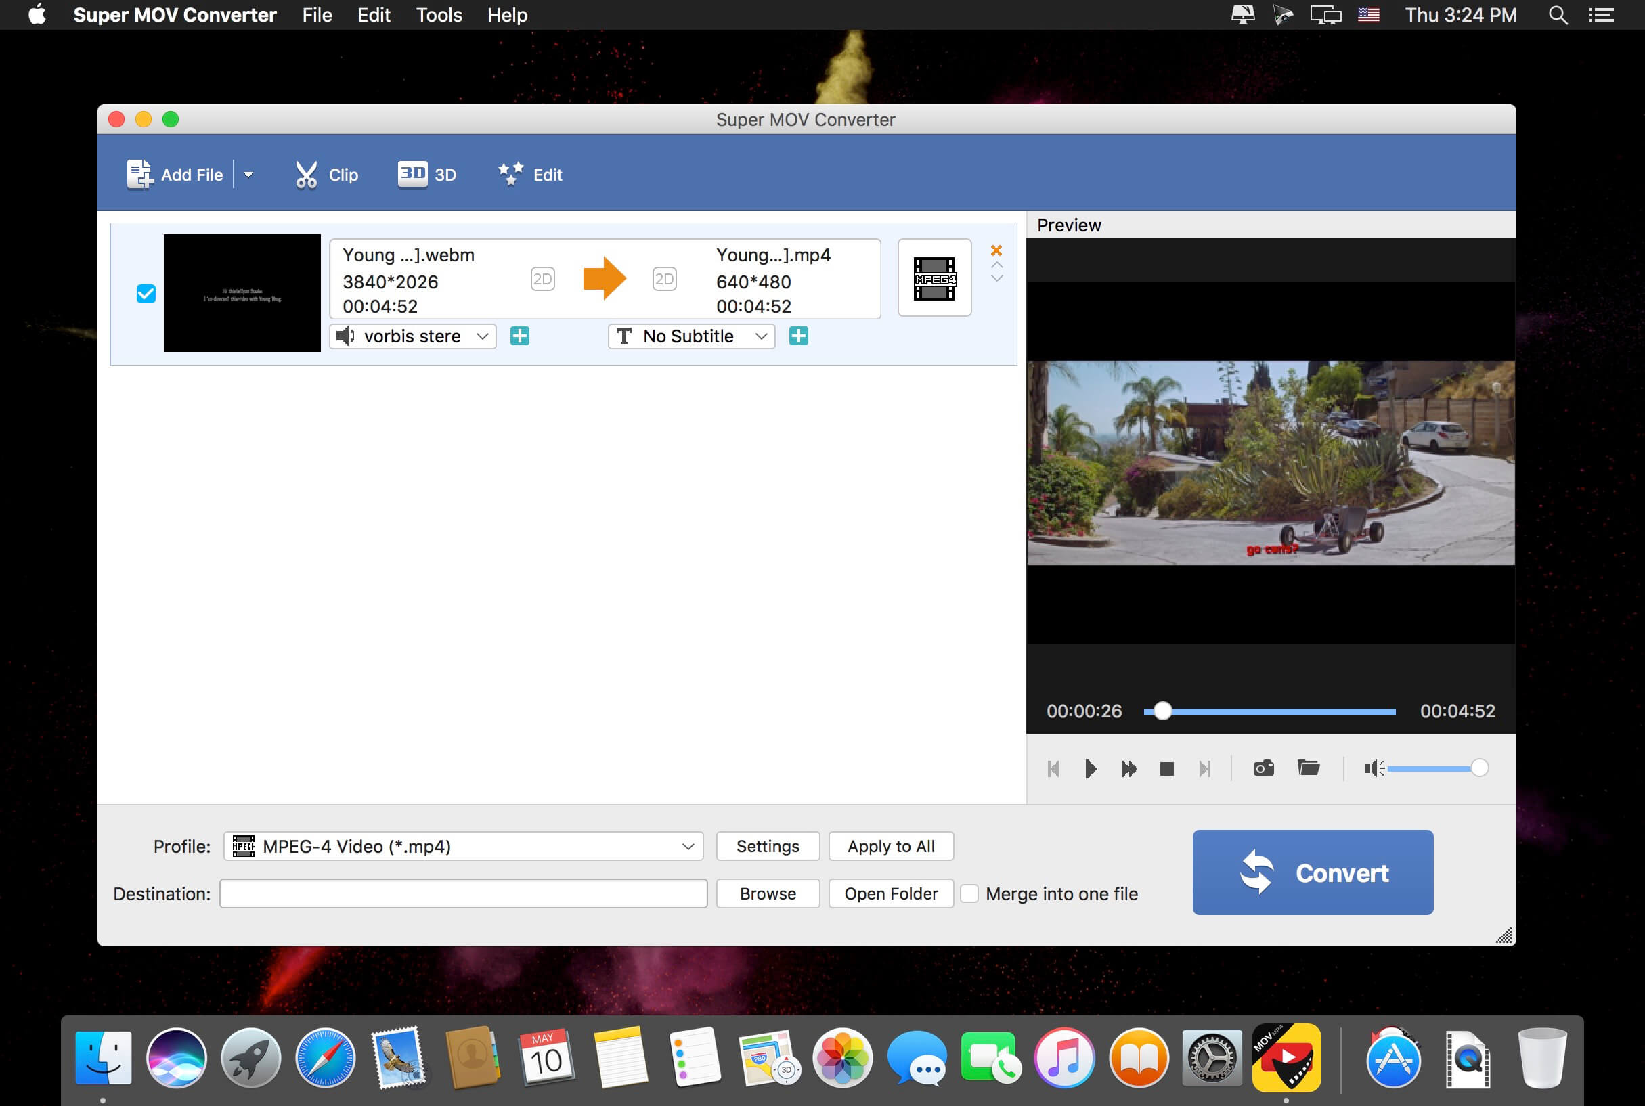Open Photos from the dock
Viewport: 1645px width, 1106px height.
click(x=842, y=1058)
